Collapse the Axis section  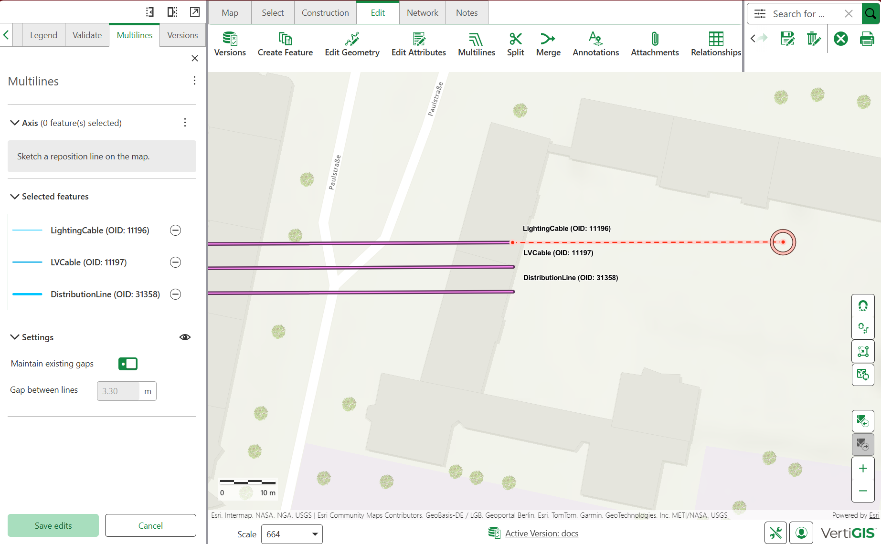[15, 123]
